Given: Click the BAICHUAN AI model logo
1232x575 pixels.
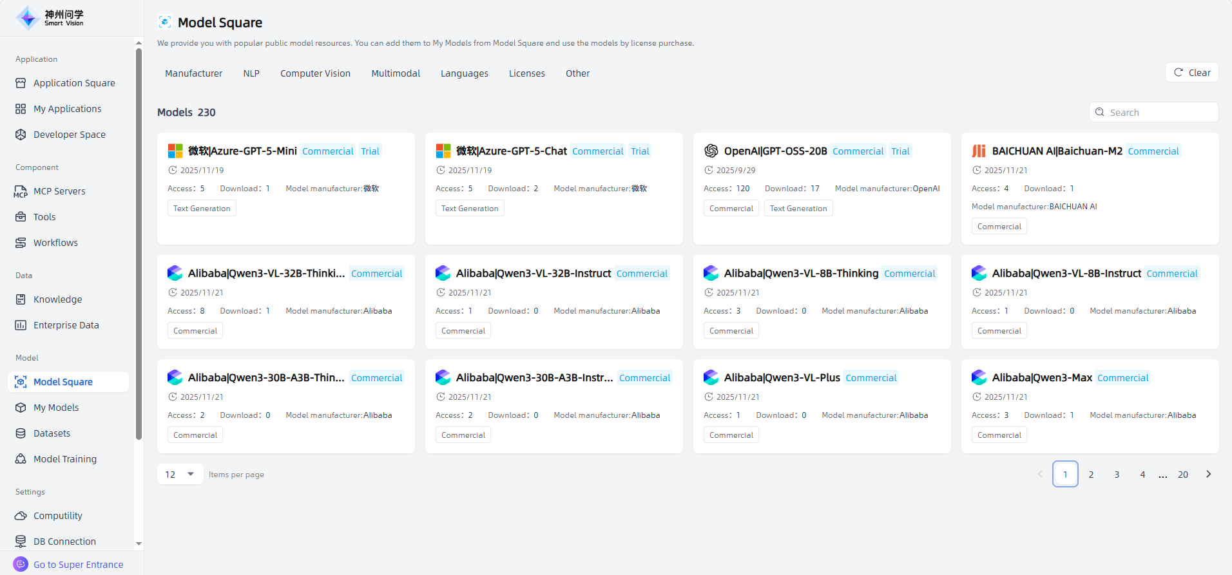Looking at the screenshot, I should [979, 151].
